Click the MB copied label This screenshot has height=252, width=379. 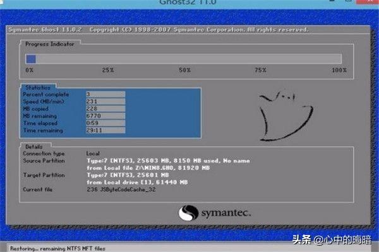(36, 109)
